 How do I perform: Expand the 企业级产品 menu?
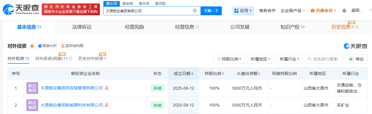(x=293, y=11)
